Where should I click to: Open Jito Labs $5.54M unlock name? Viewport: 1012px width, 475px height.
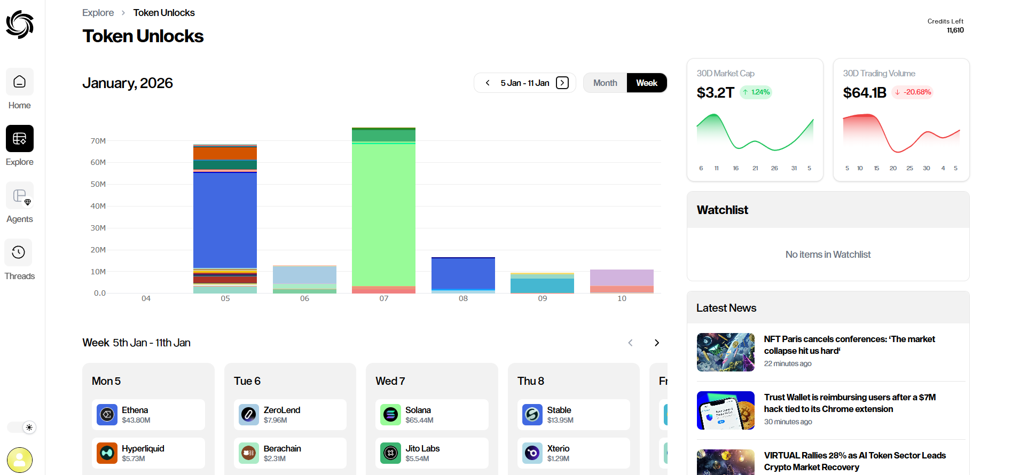pyautogui.click(x=422, y=448)
